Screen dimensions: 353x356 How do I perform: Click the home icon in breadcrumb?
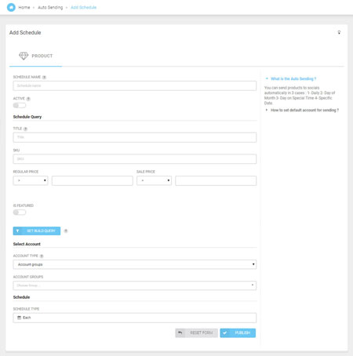click(x=11, y=7)
